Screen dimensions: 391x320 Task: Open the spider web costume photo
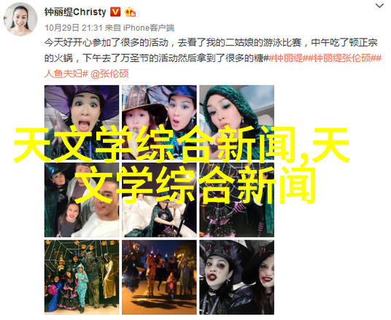(x=236, y=200)
